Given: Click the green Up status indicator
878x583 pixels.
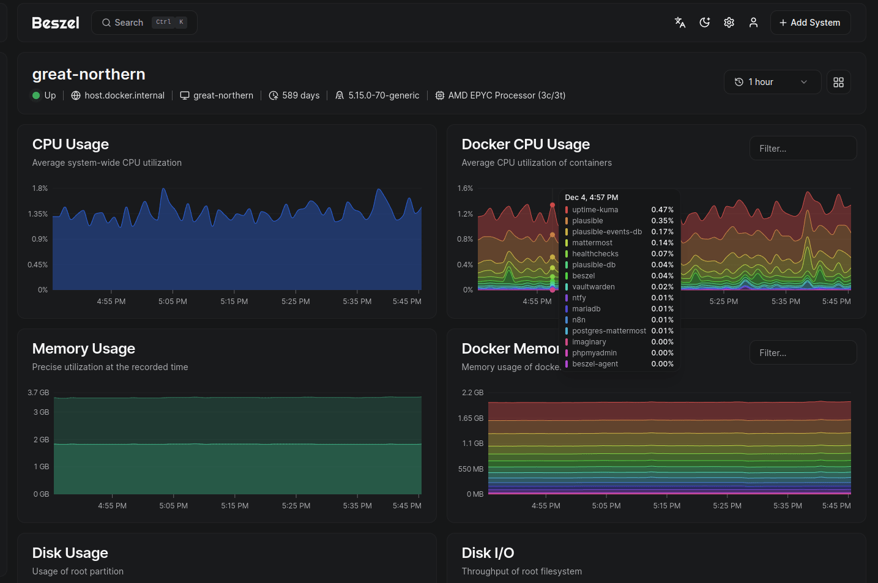Looking at the screenshot, I should 37,95.
